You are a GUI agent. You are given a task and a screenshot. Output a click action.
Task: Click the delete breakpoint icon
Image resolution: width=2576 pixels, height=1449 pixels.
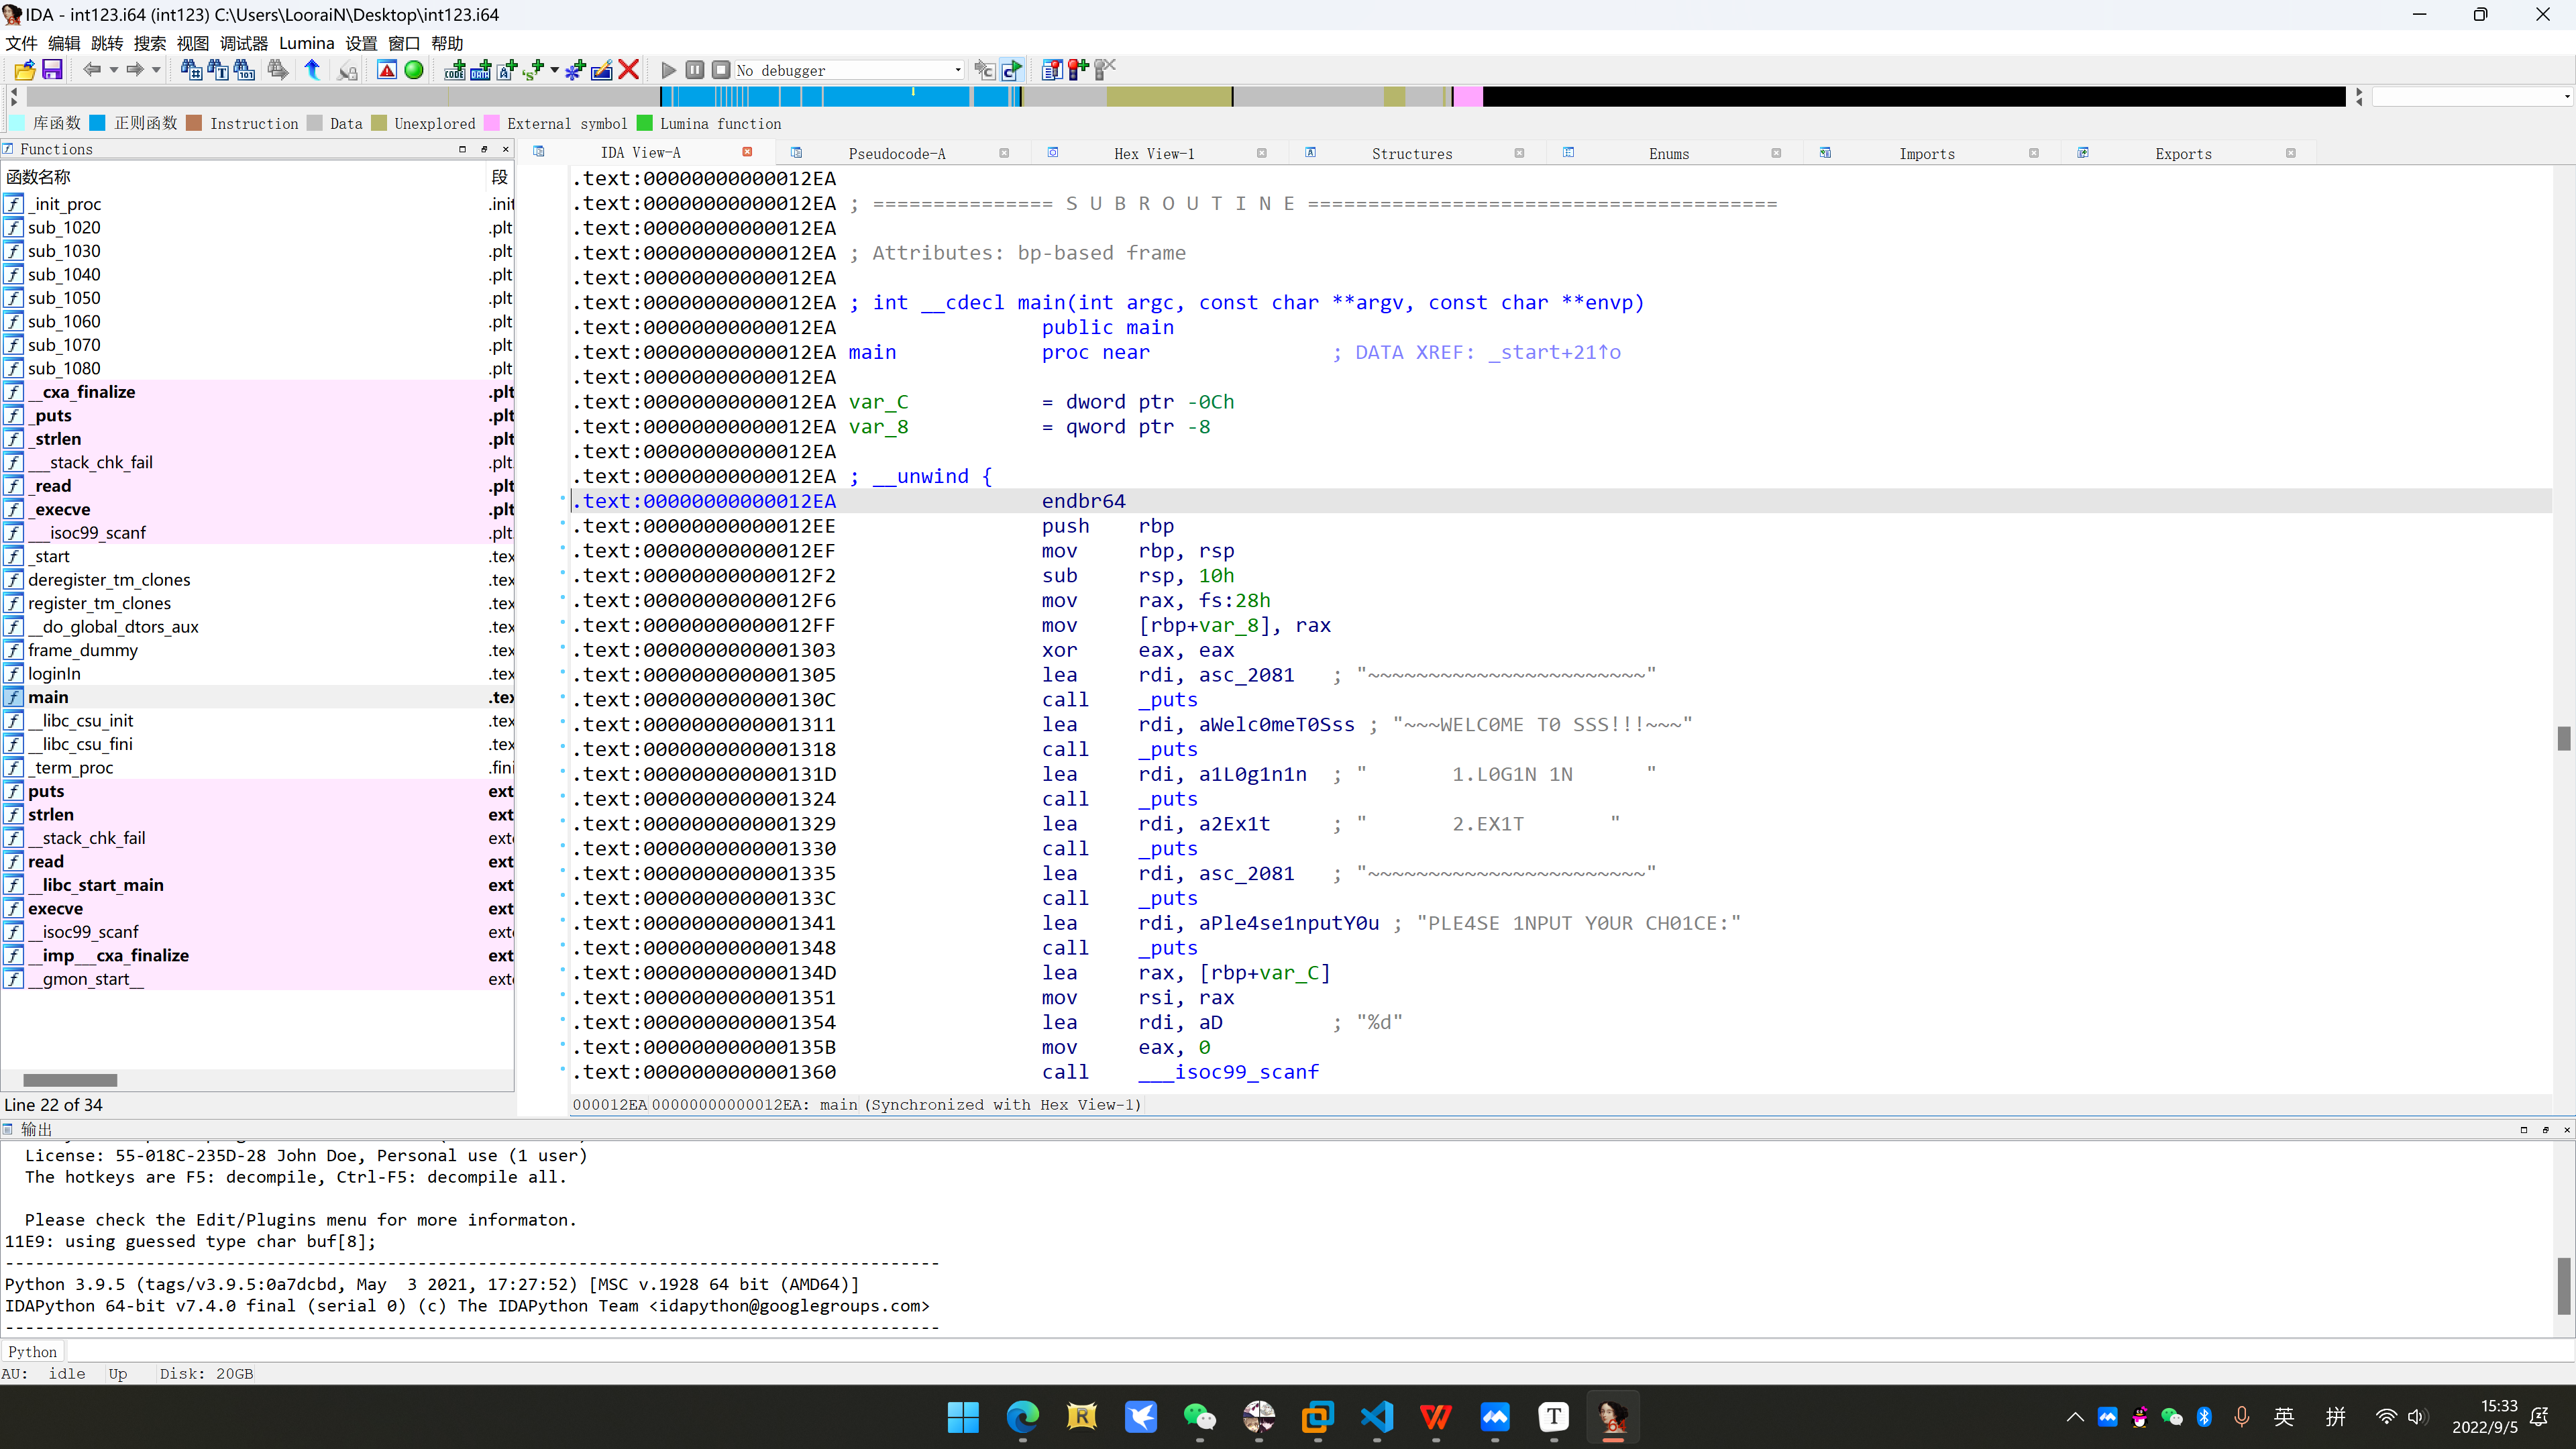coord(1104,70)
